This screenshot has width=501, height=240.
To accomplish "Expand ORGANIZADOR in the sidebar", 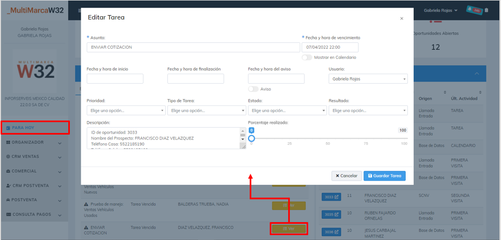I will (34, 143).
